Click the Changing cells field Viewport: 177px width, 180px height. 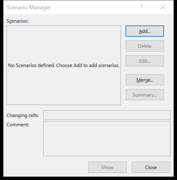pos(107,115)
